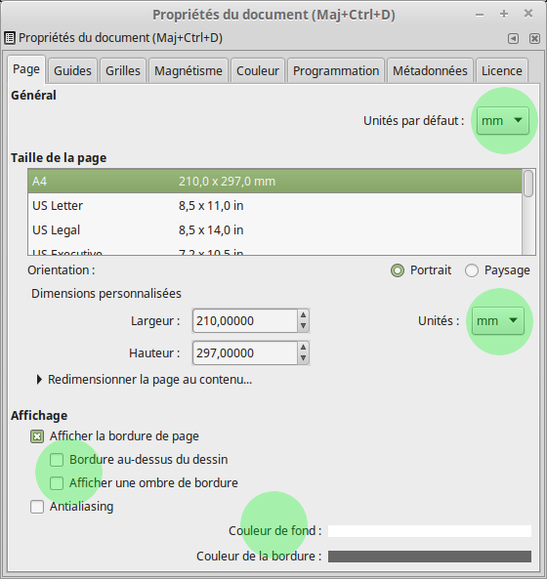The width and height of the screenshot is (547, 579).
Task: Switch to the Page tab
Action: [x=26, y=69]
